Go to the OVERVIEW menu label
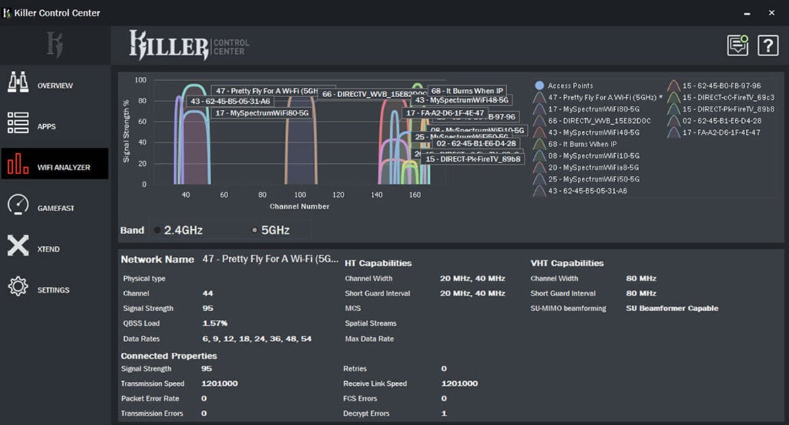This screenshot has height=425, width=789. 55,86
